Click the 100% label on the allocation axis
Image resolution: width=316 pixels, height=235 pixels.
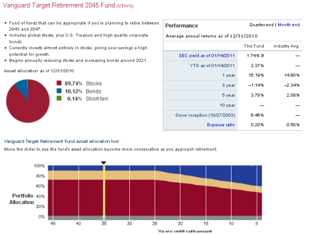tap(39, 166)
